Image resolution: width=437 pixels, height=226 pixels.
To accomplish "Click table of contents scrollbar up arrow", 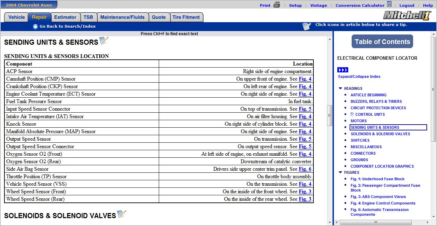I will [x=434, y=34].
